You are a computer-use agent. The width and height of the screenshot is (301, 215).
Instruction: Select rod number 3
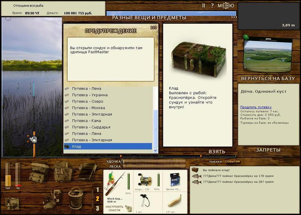97,208
